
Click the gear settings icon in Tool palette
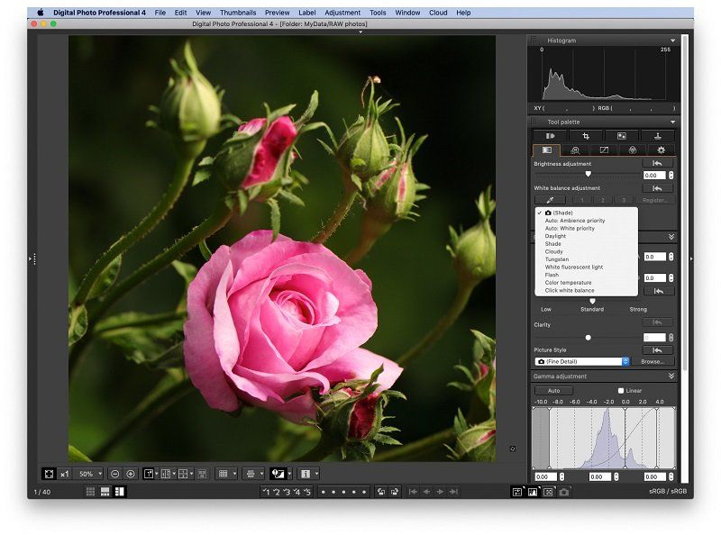click(x=662, y=150)
